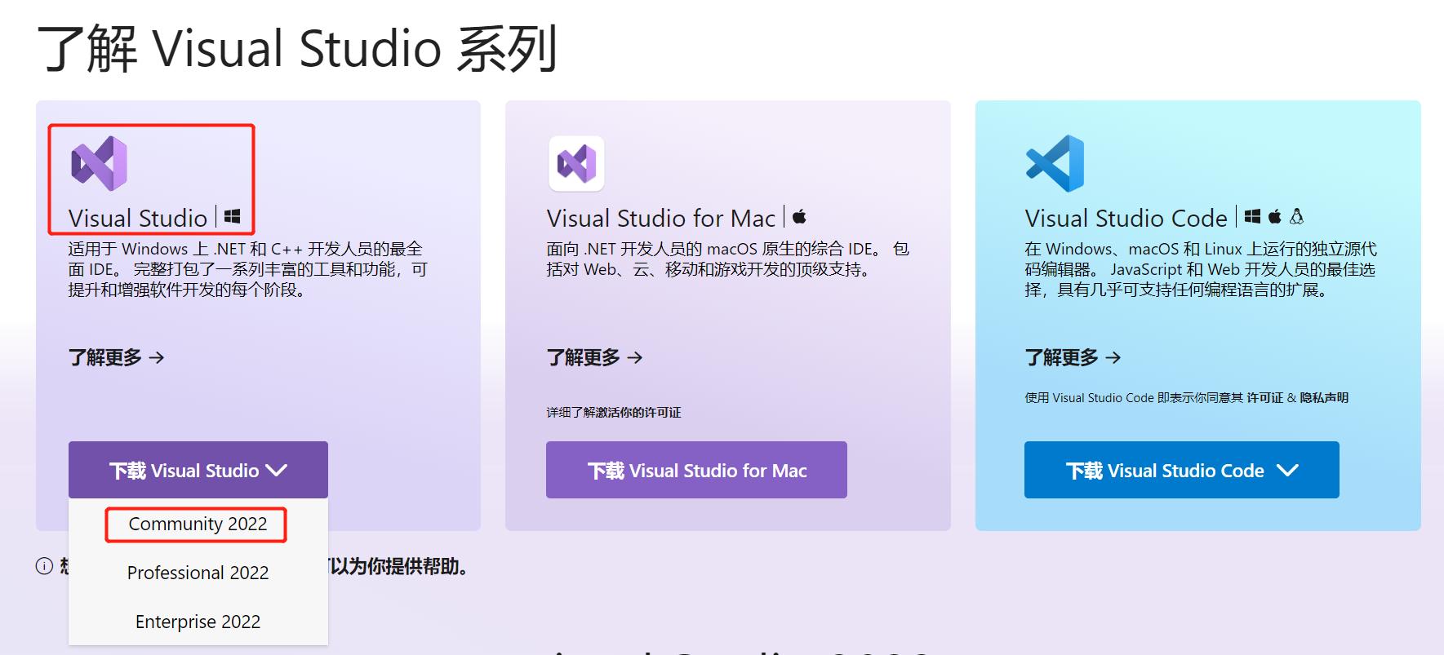Collapse the 下载 Visual Studio dropdown button

coord(198,470)
